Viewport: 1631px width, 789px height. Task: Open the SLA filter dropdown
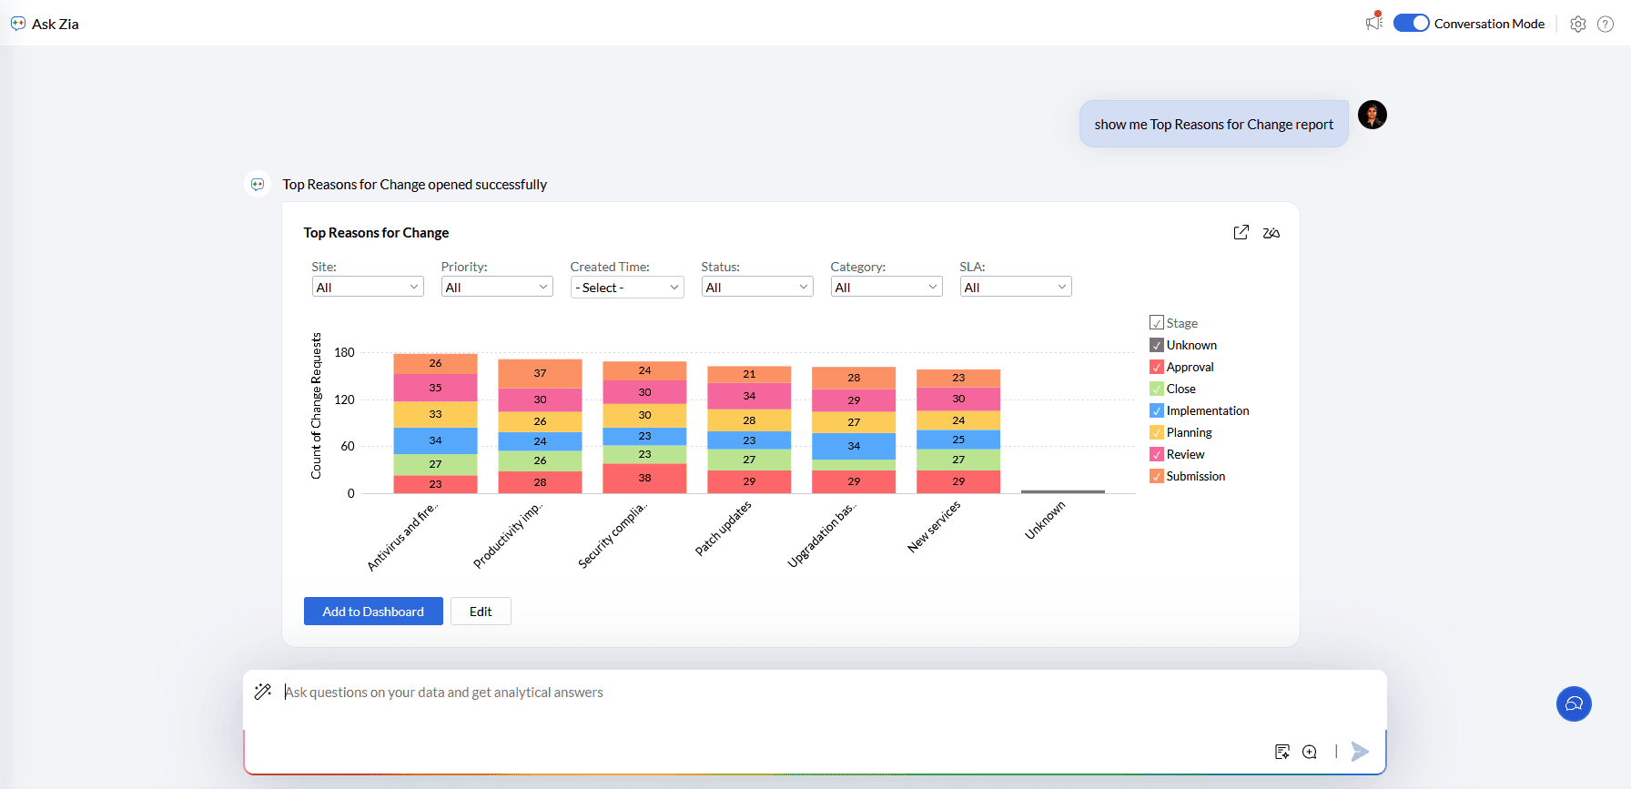1016,288
